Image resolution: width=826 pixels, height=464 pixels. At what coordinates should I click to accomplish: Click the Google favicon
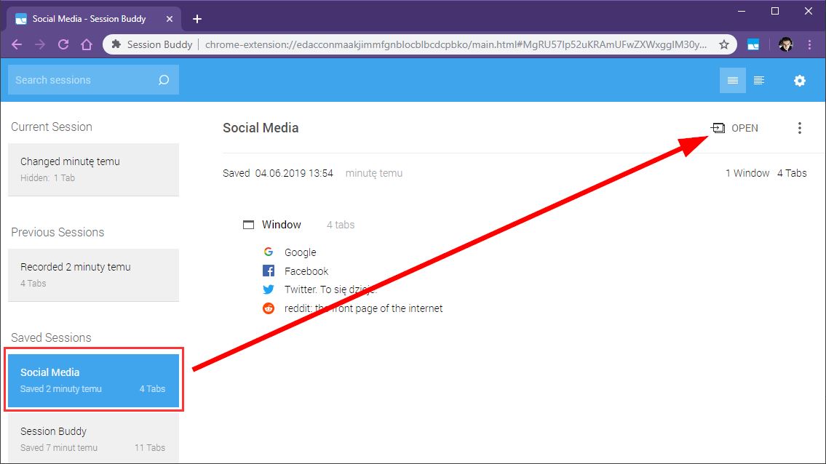pos(269,252)
